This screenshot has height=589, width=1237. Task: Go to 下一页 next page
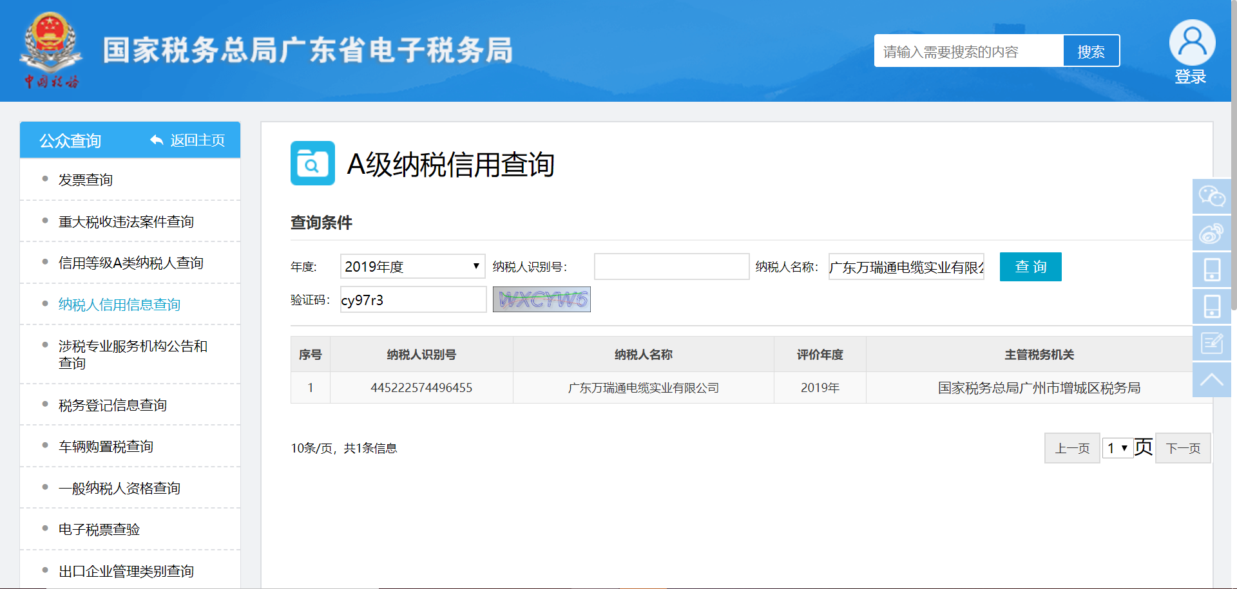(1183, 448)
